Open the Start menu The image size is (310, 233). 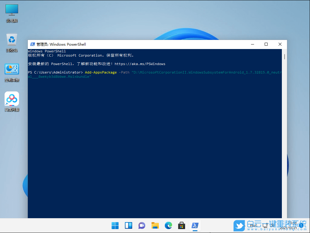pos(115,225)
